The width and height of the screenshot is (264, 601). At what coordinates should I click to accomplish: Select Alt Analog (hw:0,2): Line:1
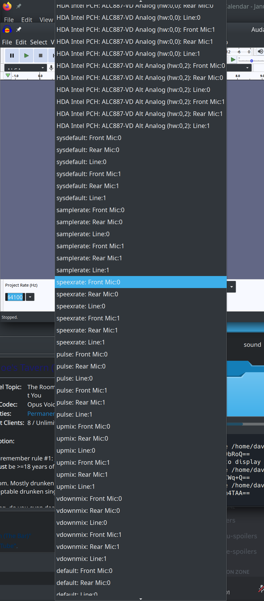[140, 126]
